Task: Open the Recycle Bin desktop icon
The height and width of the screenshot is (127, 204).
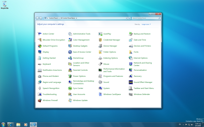Action: (4, 5)
